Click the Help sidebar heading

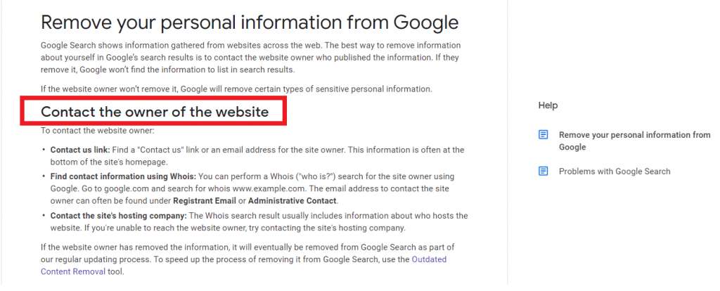pos(548,105)
